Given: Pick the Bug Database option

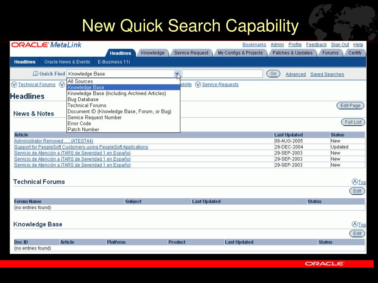Looking at the screenshot, I should 123,99.
